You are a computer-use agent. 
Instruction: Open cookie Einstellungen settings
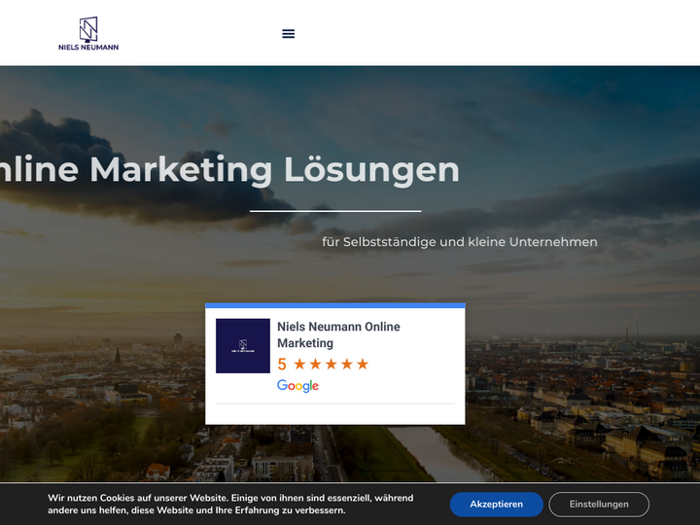pos(598,504)
